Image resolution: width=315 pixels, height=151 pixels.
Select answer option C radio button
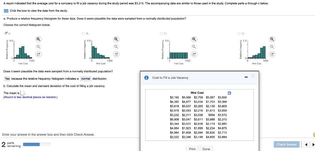pyautogui.click(x=161, y=33)
